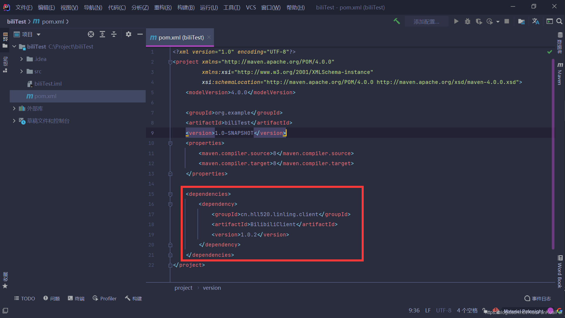The width and height of the screenshot is (565, 318).
Task: Select pom.xml in project tree
Action: [77, 96]
